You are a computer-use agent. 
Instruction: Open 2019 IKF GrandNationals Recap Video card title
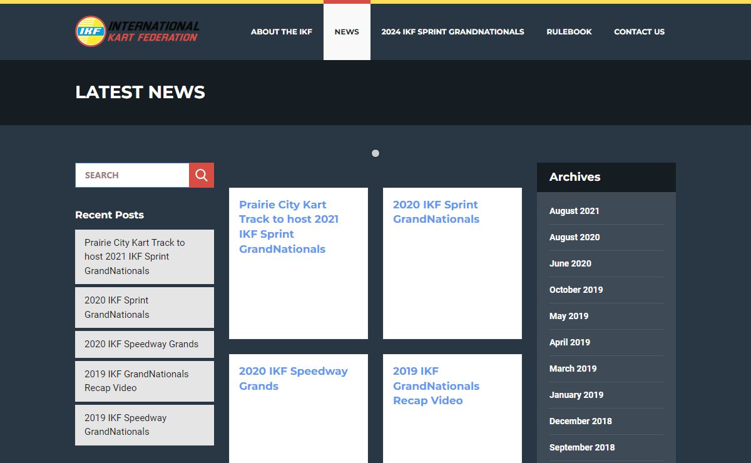(x=436, y=385)
